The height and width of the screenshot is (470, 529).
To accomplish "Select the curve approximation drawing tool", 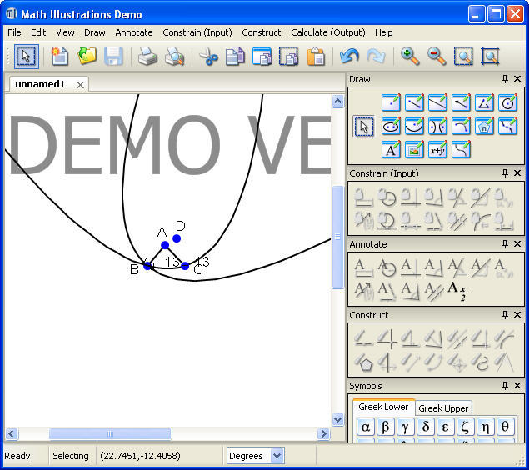I will coord(507,126).
